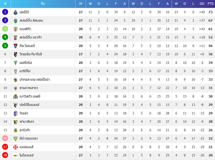
Task: Click the Estoril yellow-green pennant crest
Action: click(15, 63)
